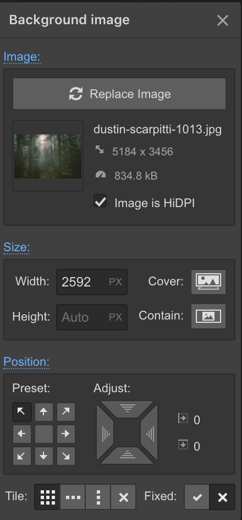Select tile in both directions
Viewport: 242px width, 520px height.
[x=47, y=497]
